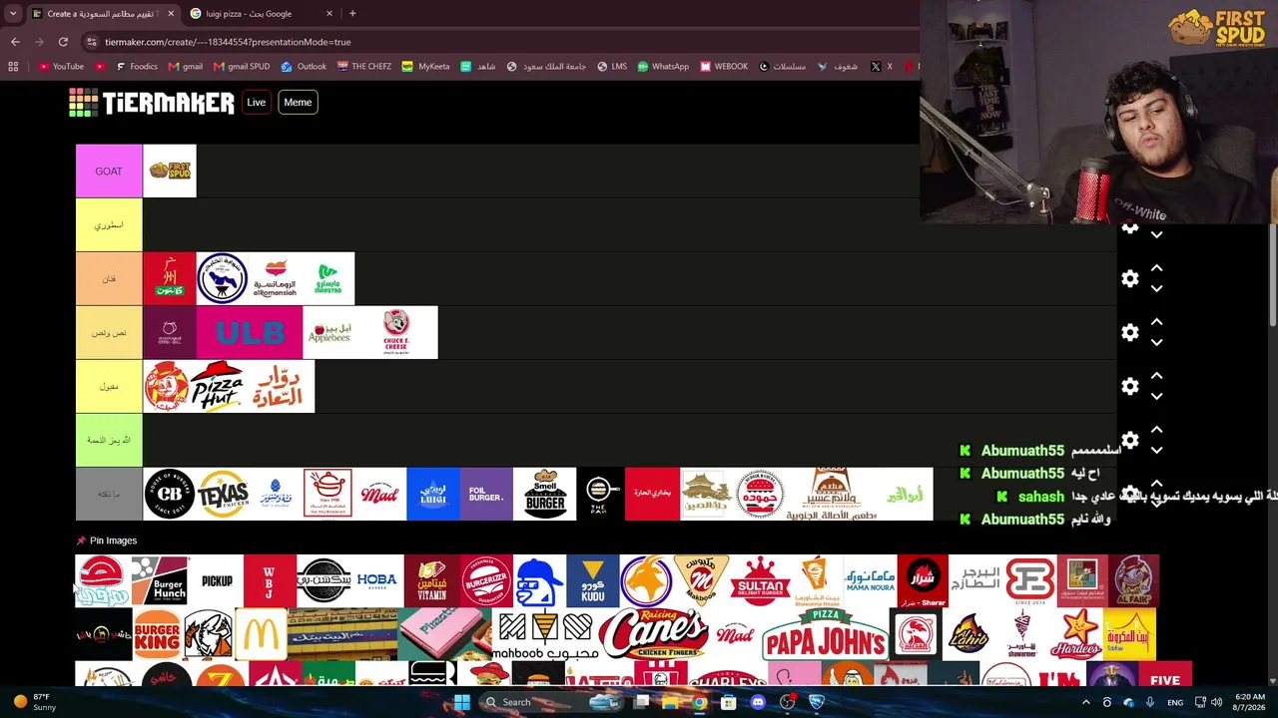
Task: Close the luigi pizza Google tab
Action: (x=329, y=14)
